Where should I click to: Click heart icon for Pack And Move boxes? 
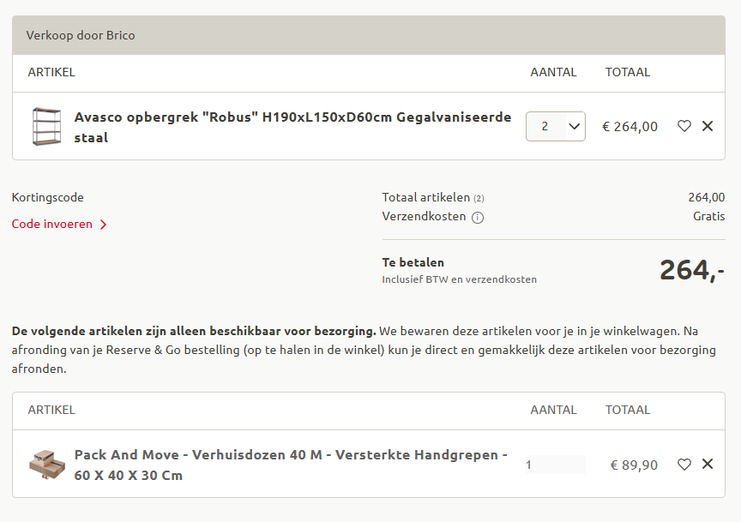[684, 465]
